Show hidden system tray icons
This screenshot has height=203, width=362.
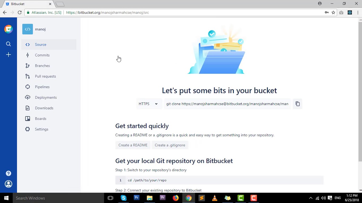tap(311, 198)
